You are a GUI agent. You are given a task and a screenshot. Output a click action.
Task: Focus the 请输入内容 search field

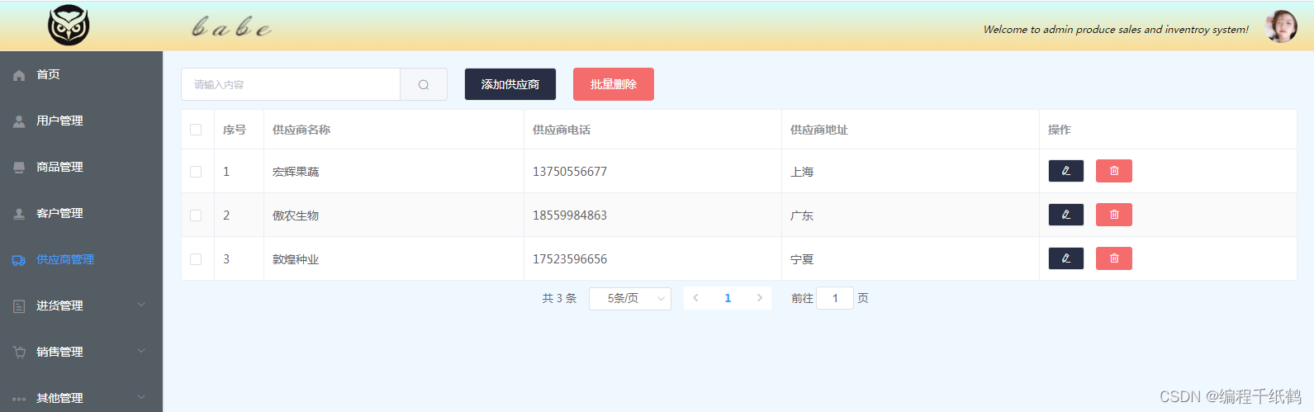pos(291,84)
